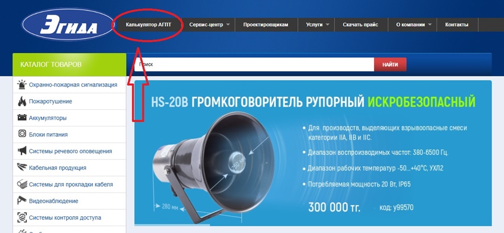Open the Скачать прайс menu item
Image resolution: width=504 pixels, height=233 pixels.
(360, 25)
